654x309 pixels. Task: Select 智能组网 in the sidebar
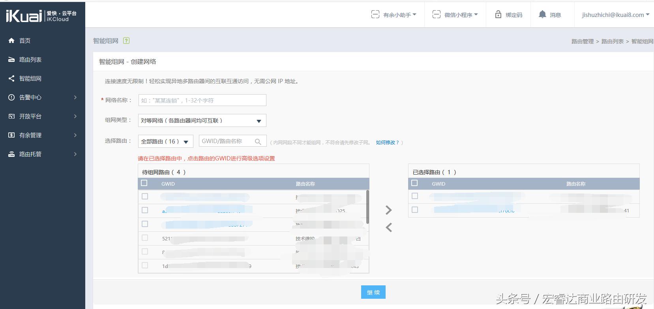point(30,78)
